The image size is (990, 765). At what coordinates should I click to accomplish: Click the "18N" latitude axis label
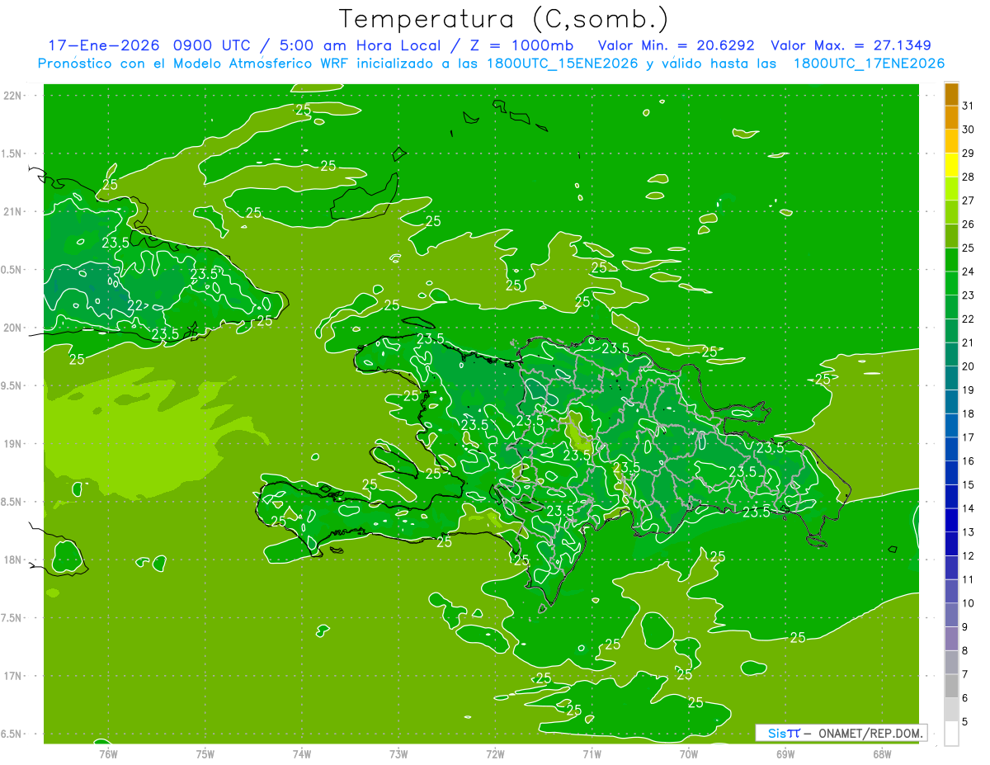pos(12,560)
